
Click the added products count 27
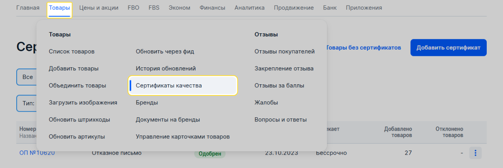tap(408, 153)
